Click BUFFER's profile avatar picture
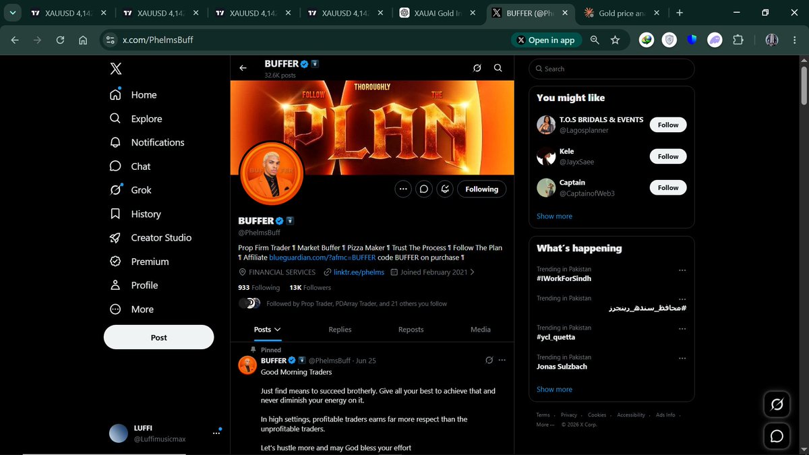809x455 pixels. point(272,173)
